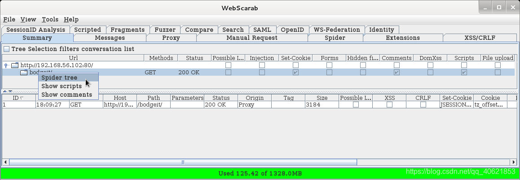
Task: Select http://192.168.56.102:80/ tree node
Action: coord(57,65)
